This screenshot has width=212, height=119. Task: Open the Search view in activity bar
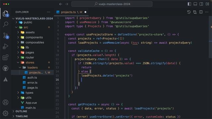(x=5, y=24)
